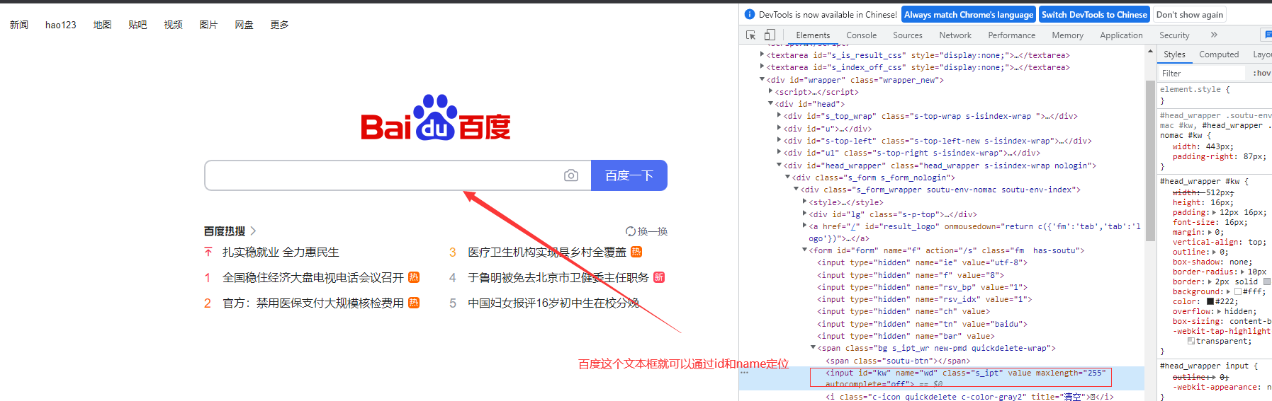Screen dimensions: 1272x401
Task: Click the Elements panel scroll-up arrow
Action: tap(1150, 52)
